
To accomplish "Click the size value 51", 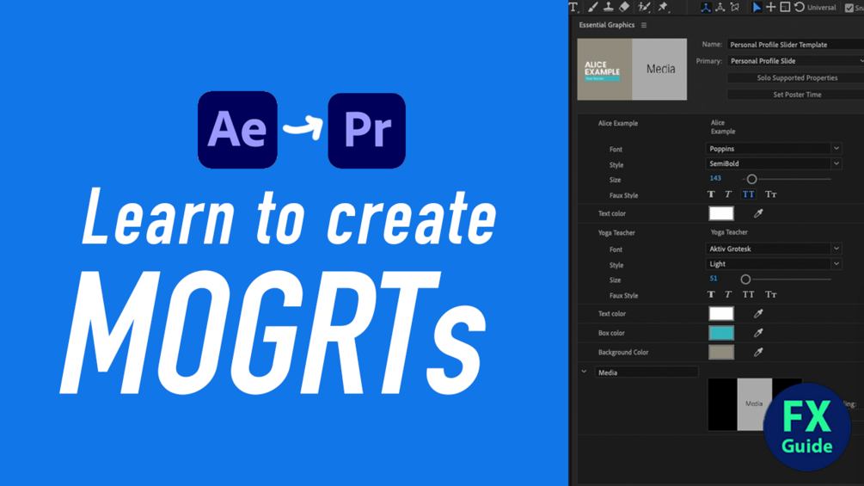I will pyautogui.click(x=714, y=279).
